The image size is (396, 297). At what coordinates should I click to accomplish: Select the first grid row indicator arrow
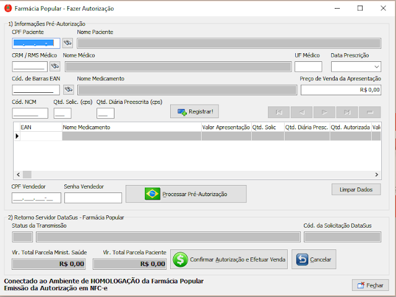pyautogui.click(x=17, y=136)
